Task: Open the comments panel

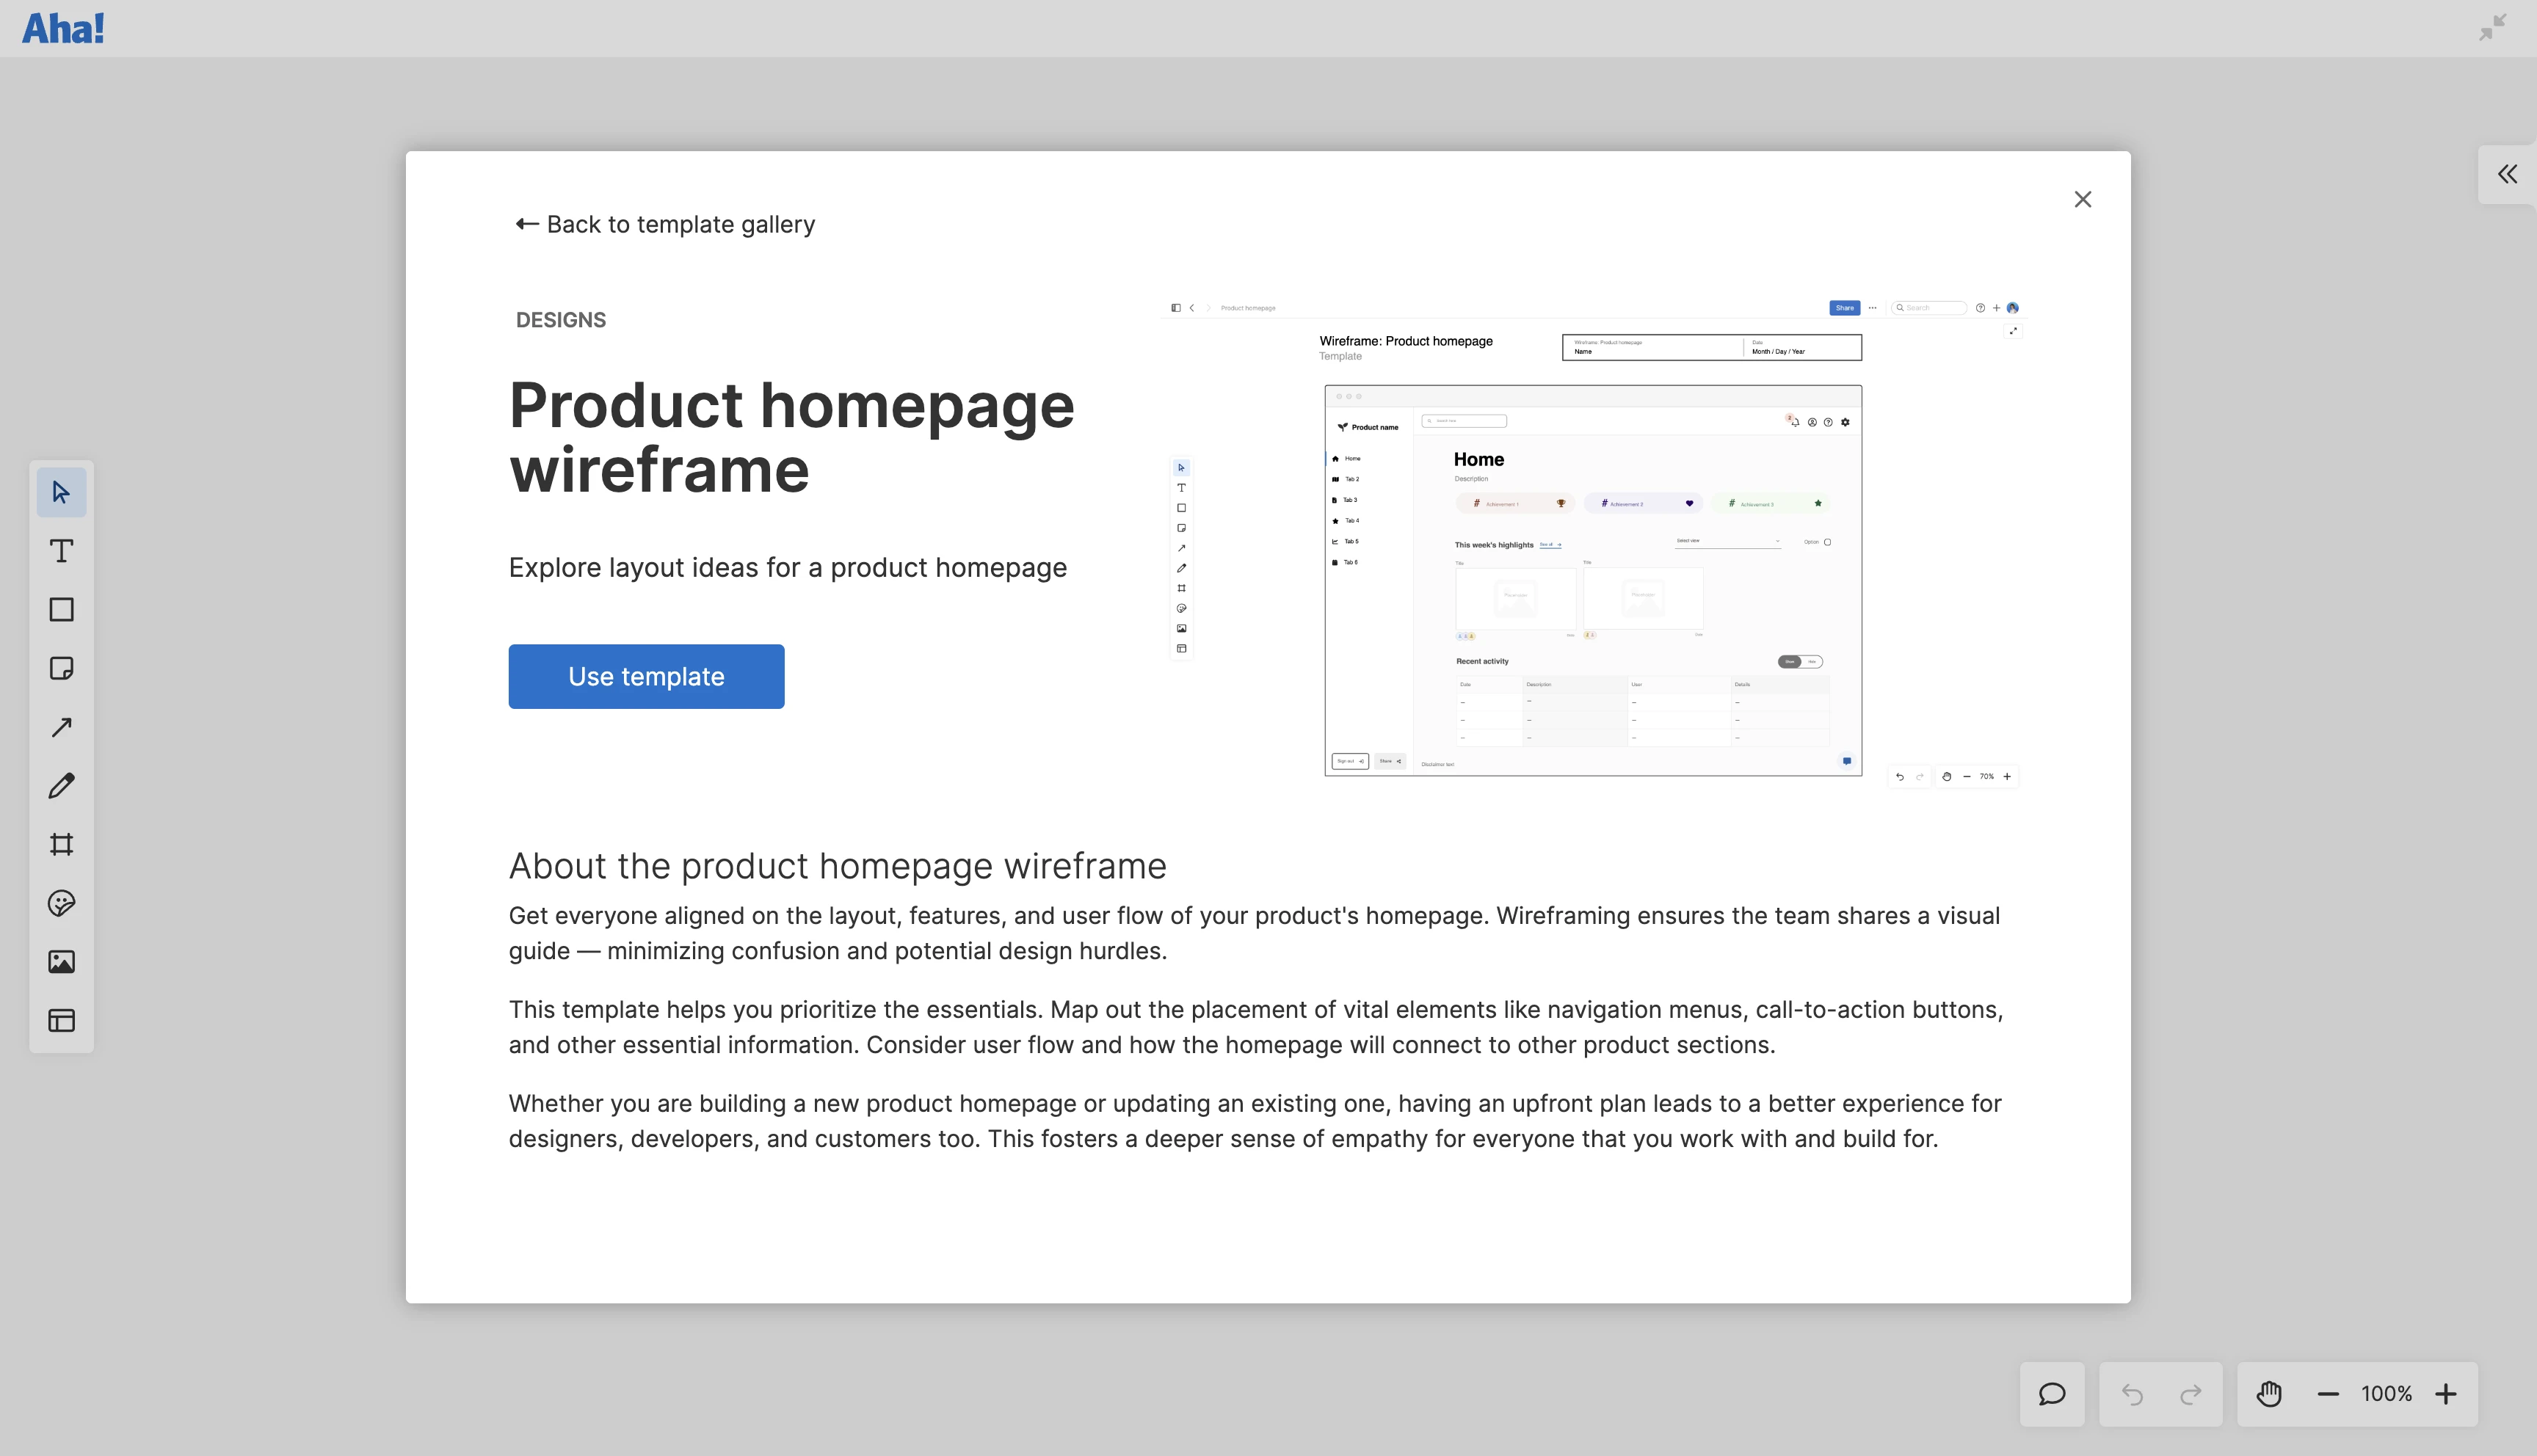Action: pos(2051,1394)
